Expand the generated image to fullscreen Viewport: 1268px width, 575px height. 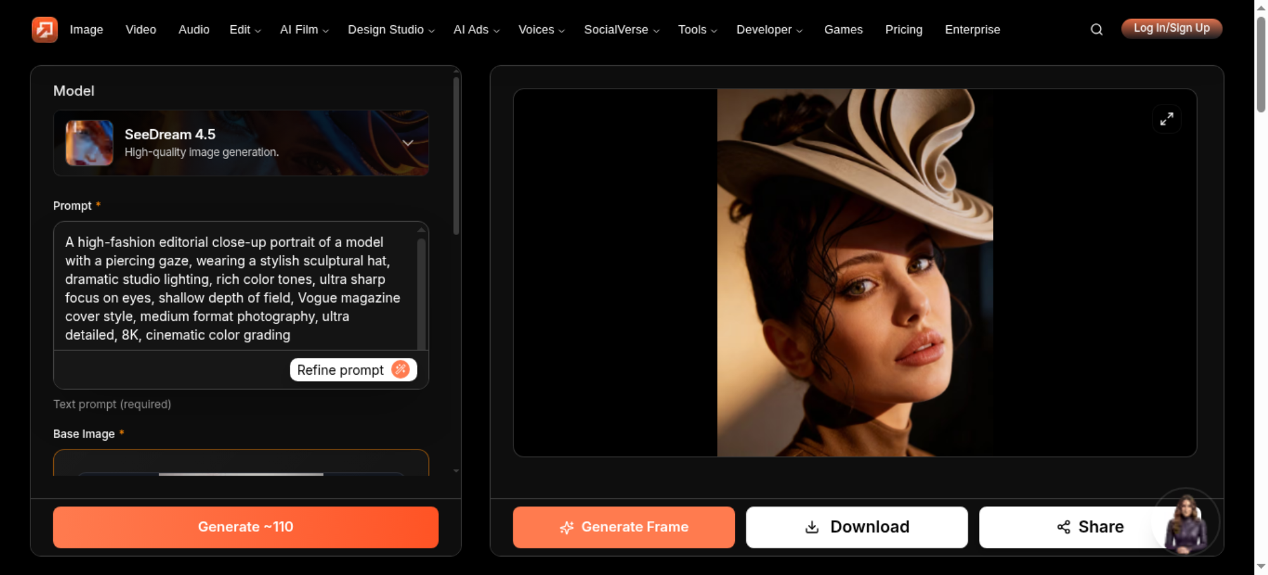point(1167,119)
